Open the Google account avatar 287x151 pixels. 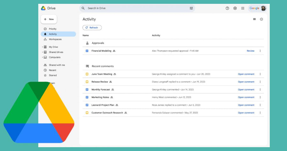(x=263, y=8)
